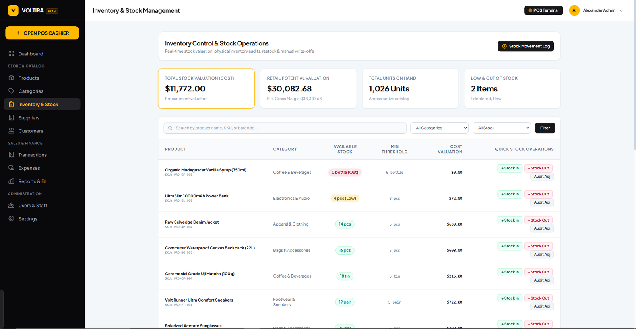Click the Products box icon
The height and width of the screenshot is (329, 636).
11,78
